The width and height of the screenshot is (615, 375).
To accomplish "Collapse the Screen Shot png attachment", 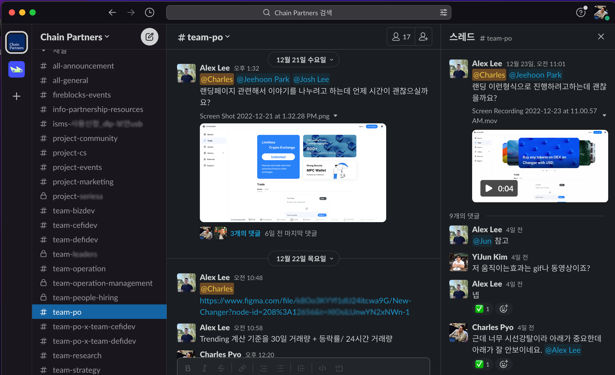I will 335,116.
